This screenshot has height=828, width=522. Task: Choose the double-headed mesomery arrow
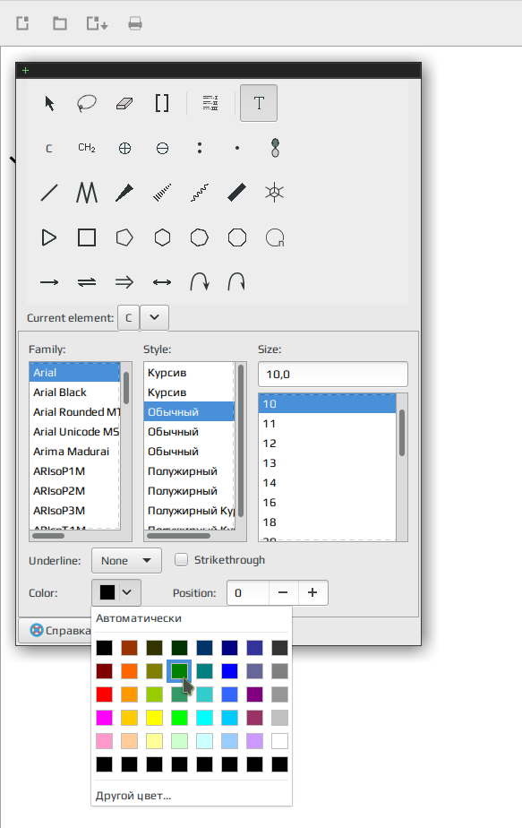click(x=162, y=282)
